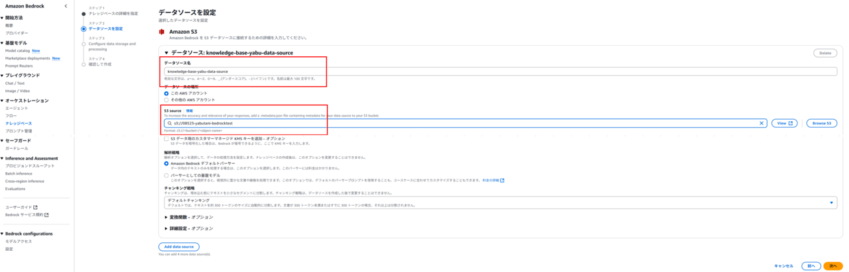Open 設定 under Bedrock configurations

click(9, 249)
